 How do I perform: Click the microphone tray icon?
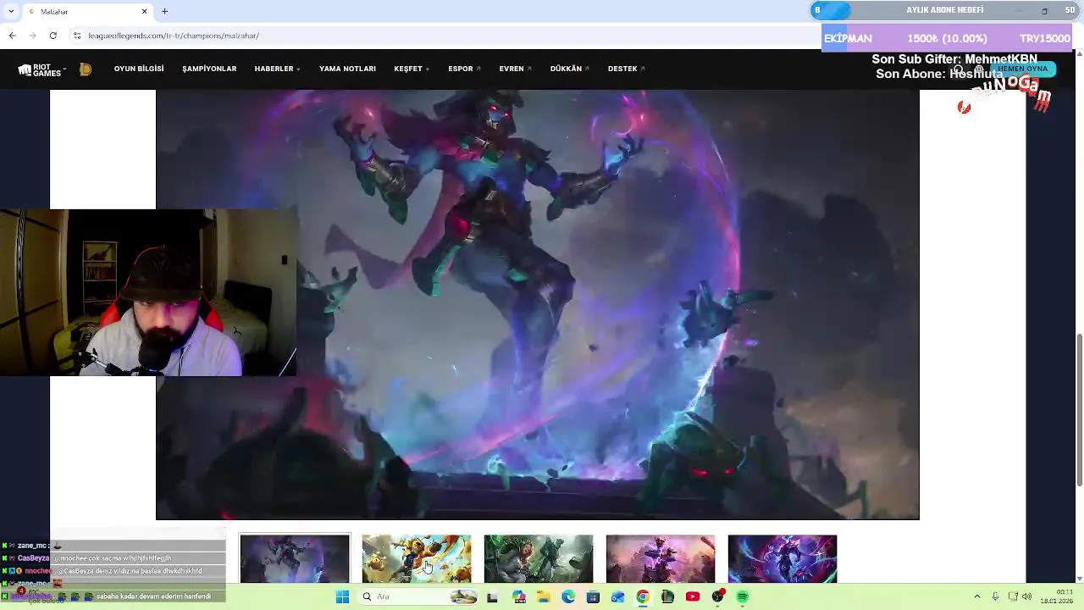(x=995, y=596)
